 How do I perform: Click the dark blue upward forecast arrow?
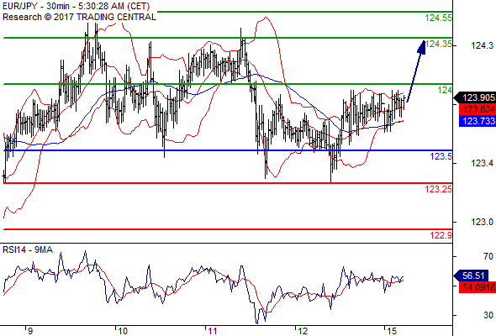point(416,71)
